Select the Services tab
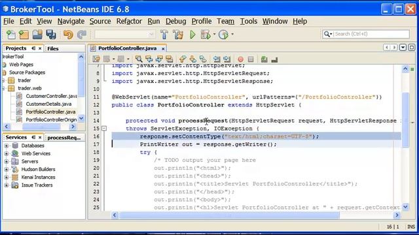The image size is (419, 235). point(16,137)
